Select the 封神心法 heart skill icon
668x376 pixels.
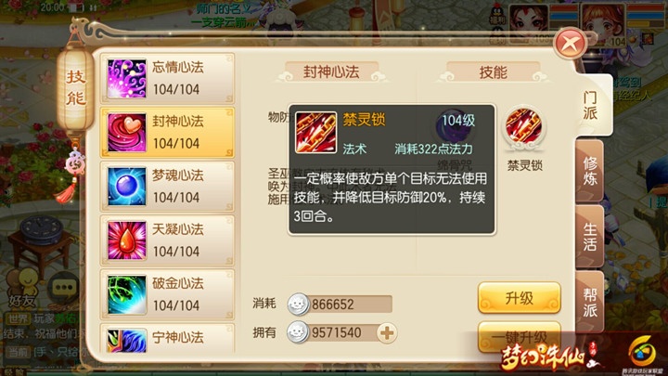pyautogui.click(x=126, y=133)
